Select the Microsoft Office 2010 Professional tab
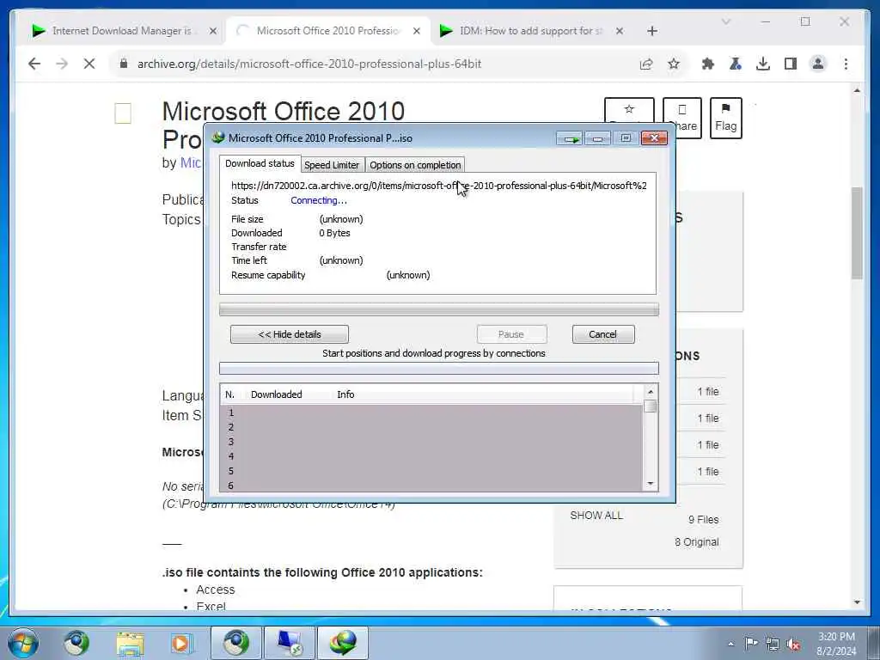The height and width of the screenshot is (660, 880). click(327, 31)
